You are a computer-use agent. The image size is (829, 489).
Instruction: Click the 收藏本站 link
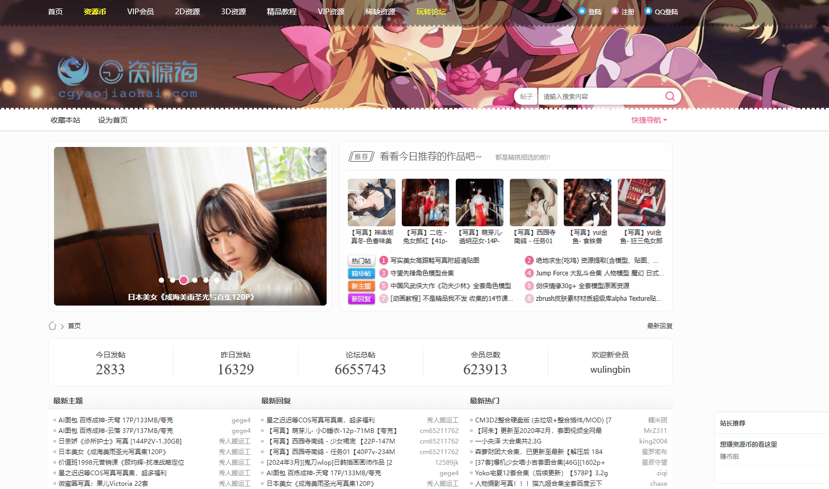(x=65, y=120)
